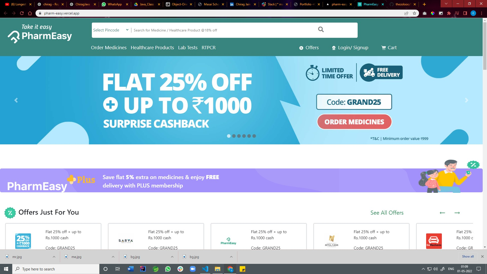Focus the medicine search input field
The height and width of the screenshot is (274, 487).
click(x=223, y=30)
